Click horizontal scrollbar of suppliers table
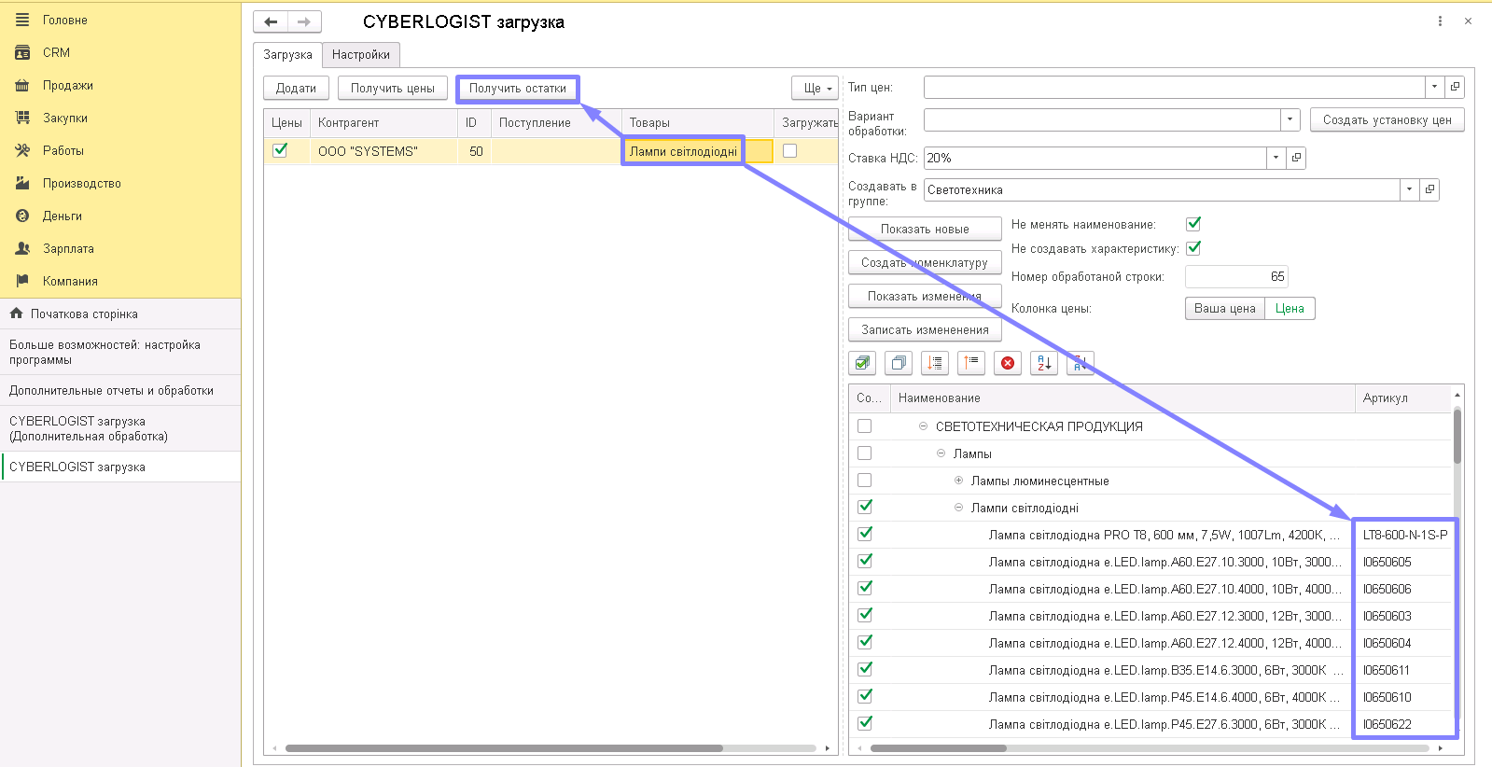Screen dimensions: 1492x767 [504, 748]
